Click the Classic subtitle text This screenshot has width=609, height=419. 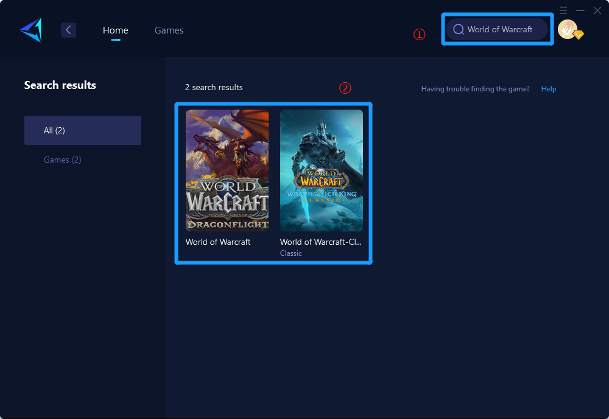pos(291,253)
